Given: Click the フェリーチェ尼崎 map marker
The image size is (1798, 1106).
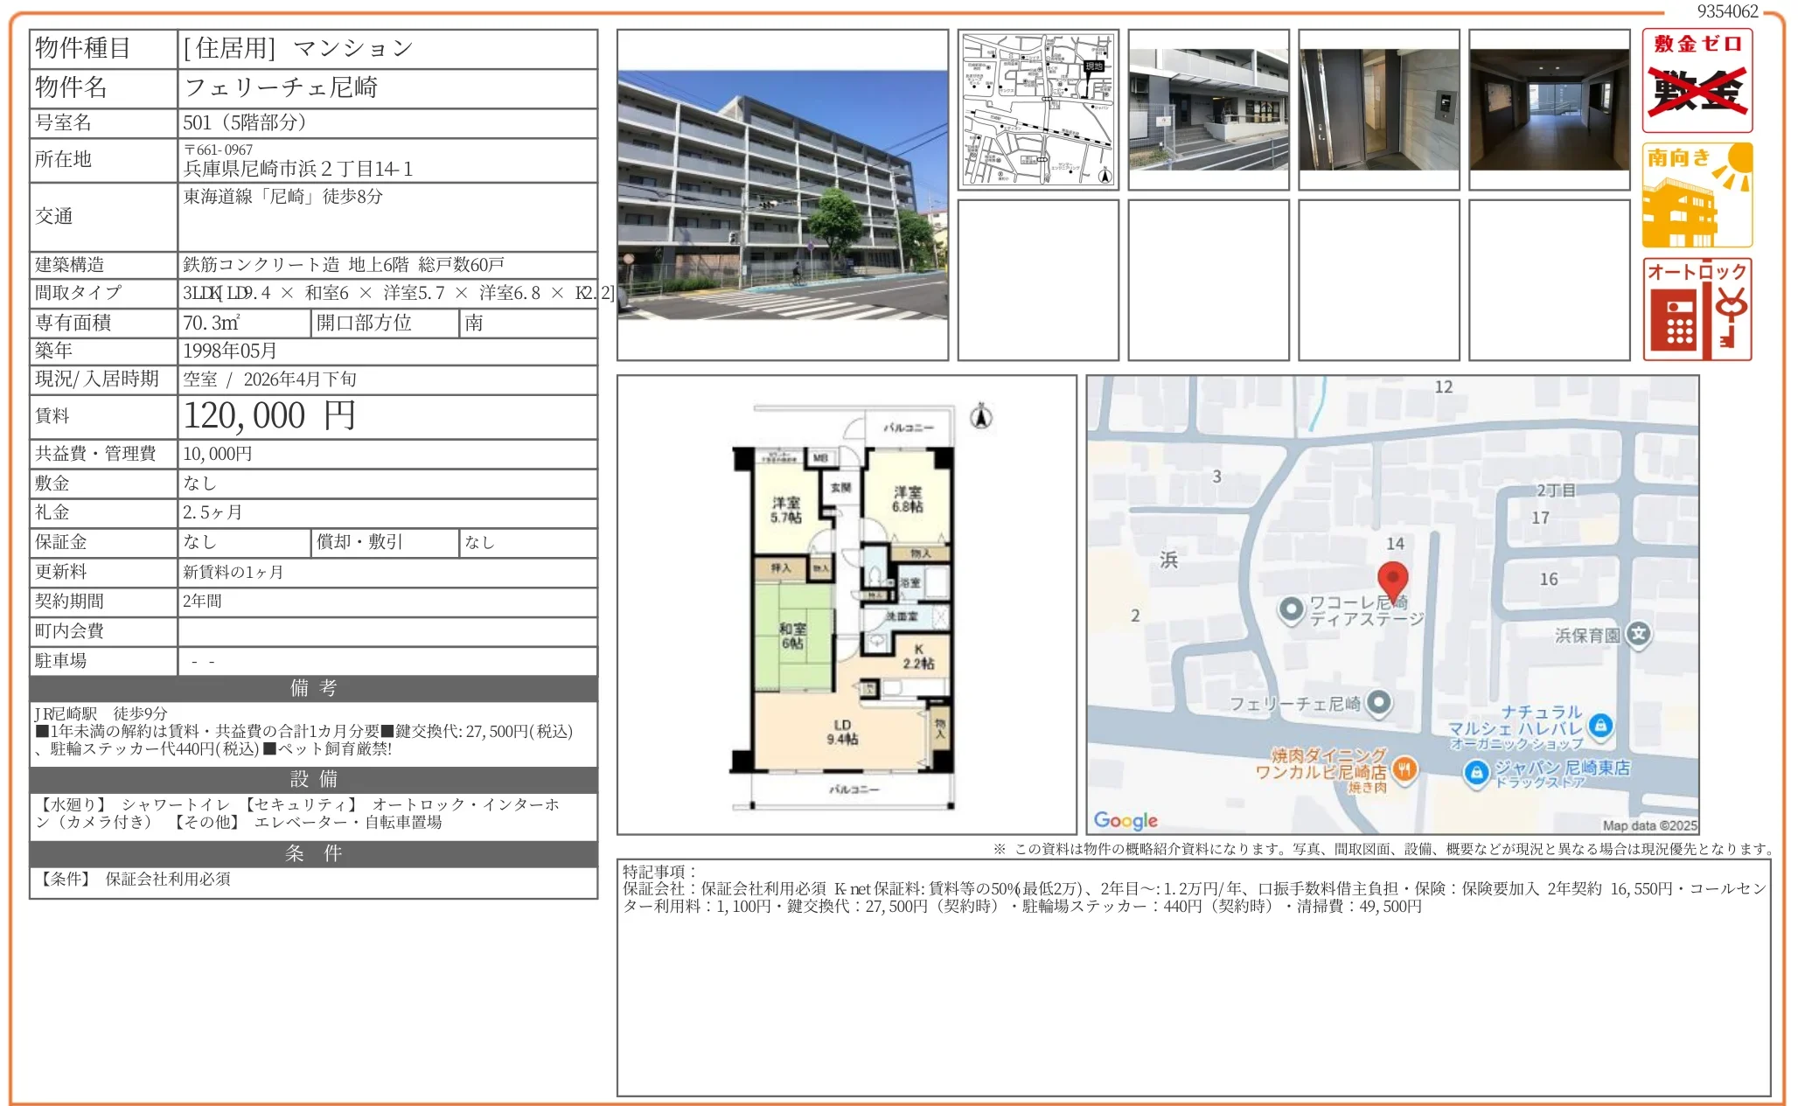Looking at the screenshot, I should click(1379, 702).
